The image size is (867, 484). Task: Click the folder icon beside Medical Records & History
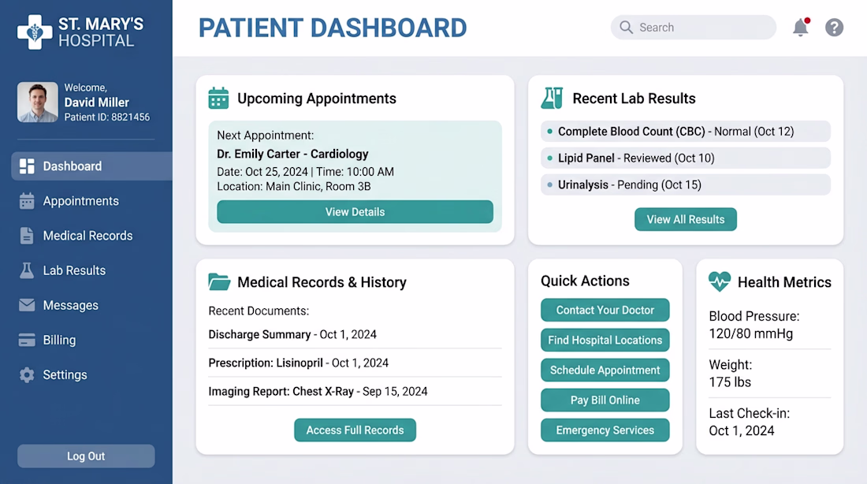pos(219,282)
